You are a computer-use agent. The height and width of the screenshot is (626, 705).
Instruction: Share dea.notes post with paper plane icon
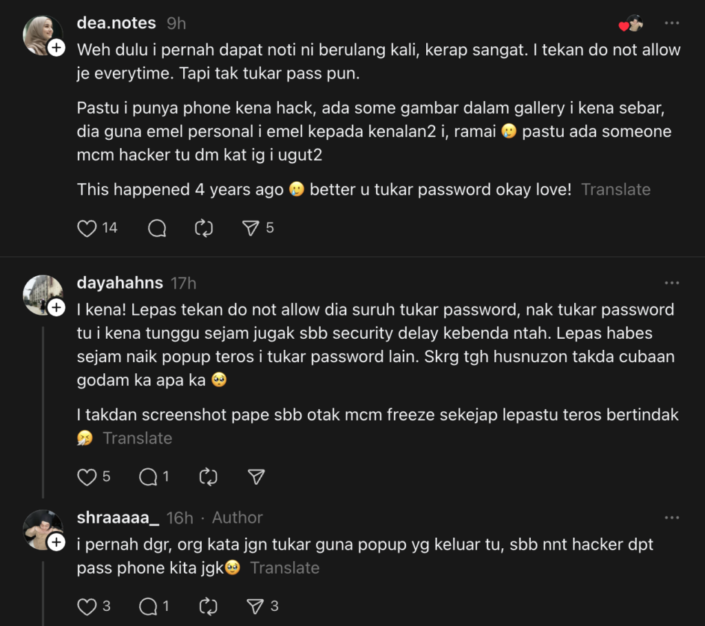click(x=251, y=228)
